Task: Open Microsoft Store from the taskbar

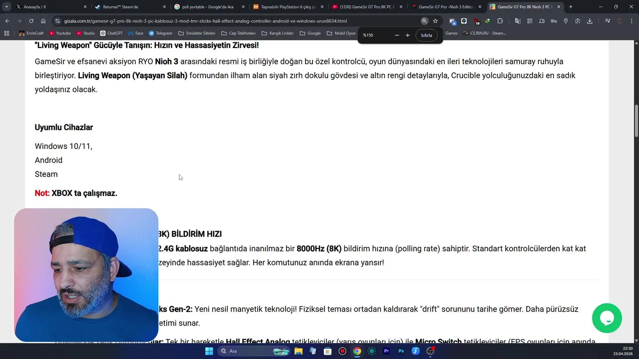Action: [x=327, y=351]
